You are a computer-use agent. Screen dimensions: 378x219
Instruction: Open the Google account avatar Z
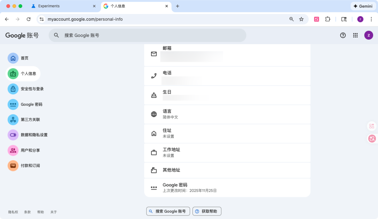click(369, 35)
